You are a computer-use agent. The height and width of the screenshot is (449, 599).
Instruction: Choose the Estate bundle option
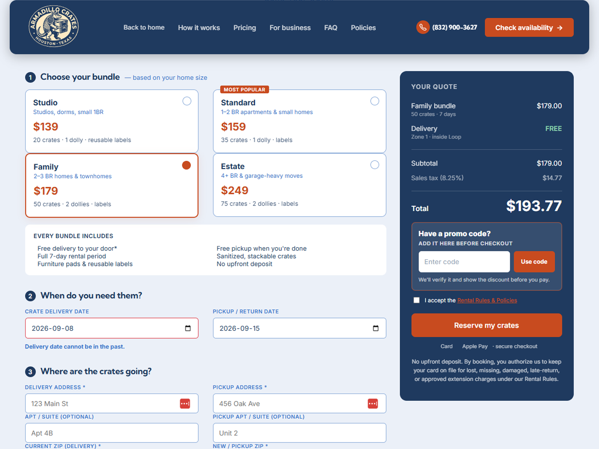[x=299, y=185]
